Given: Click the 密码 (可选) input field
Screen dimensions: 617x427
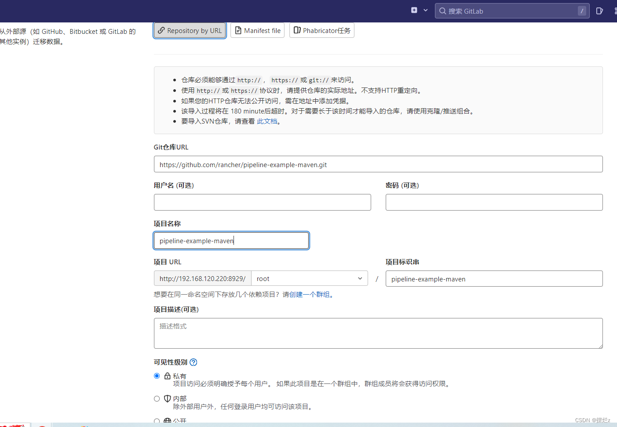Looking at the screenshot, I should pyautogui.click(x=494, y=202).
